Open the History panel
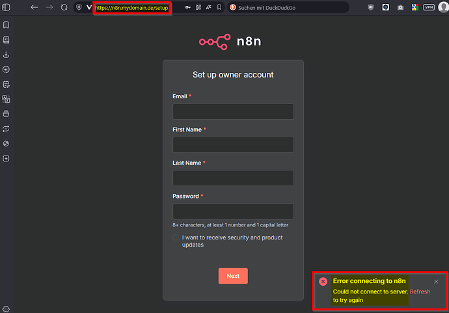449x313 pixels. point(6,70)
